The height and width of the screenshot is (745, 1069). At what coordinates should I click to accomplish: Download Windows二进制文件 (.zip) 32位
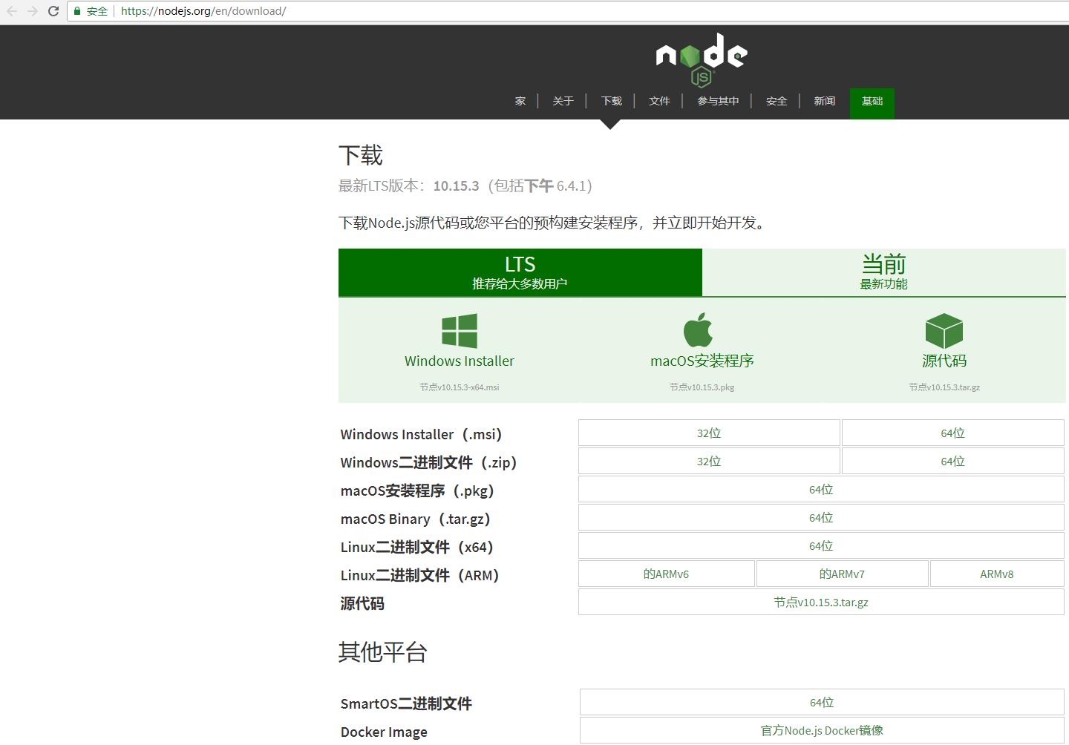(x=709, y=462)
